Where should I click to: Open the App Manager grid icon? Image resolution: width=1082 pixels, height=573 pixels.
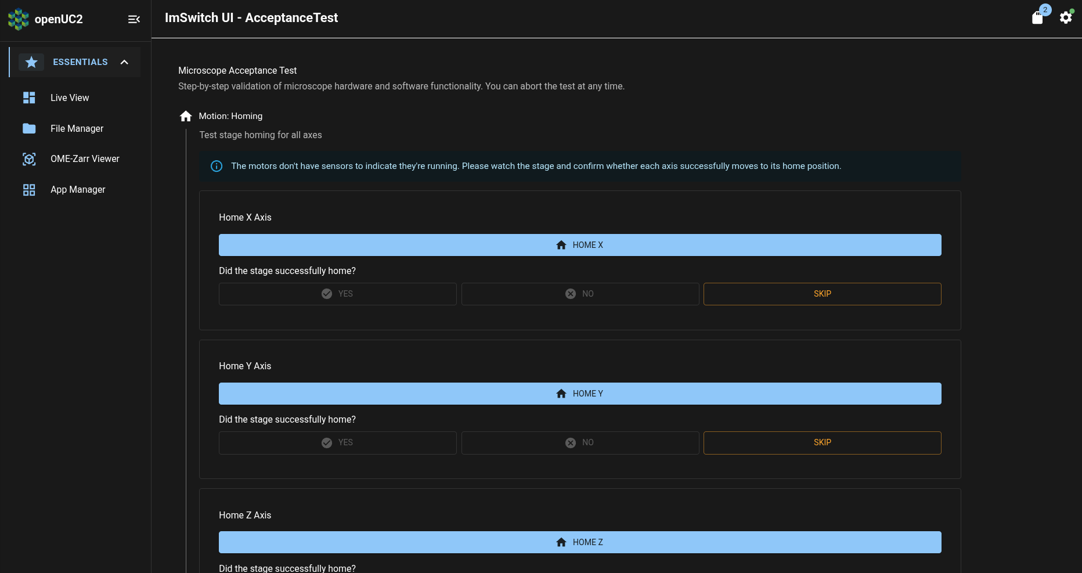[x=29, y=189]
